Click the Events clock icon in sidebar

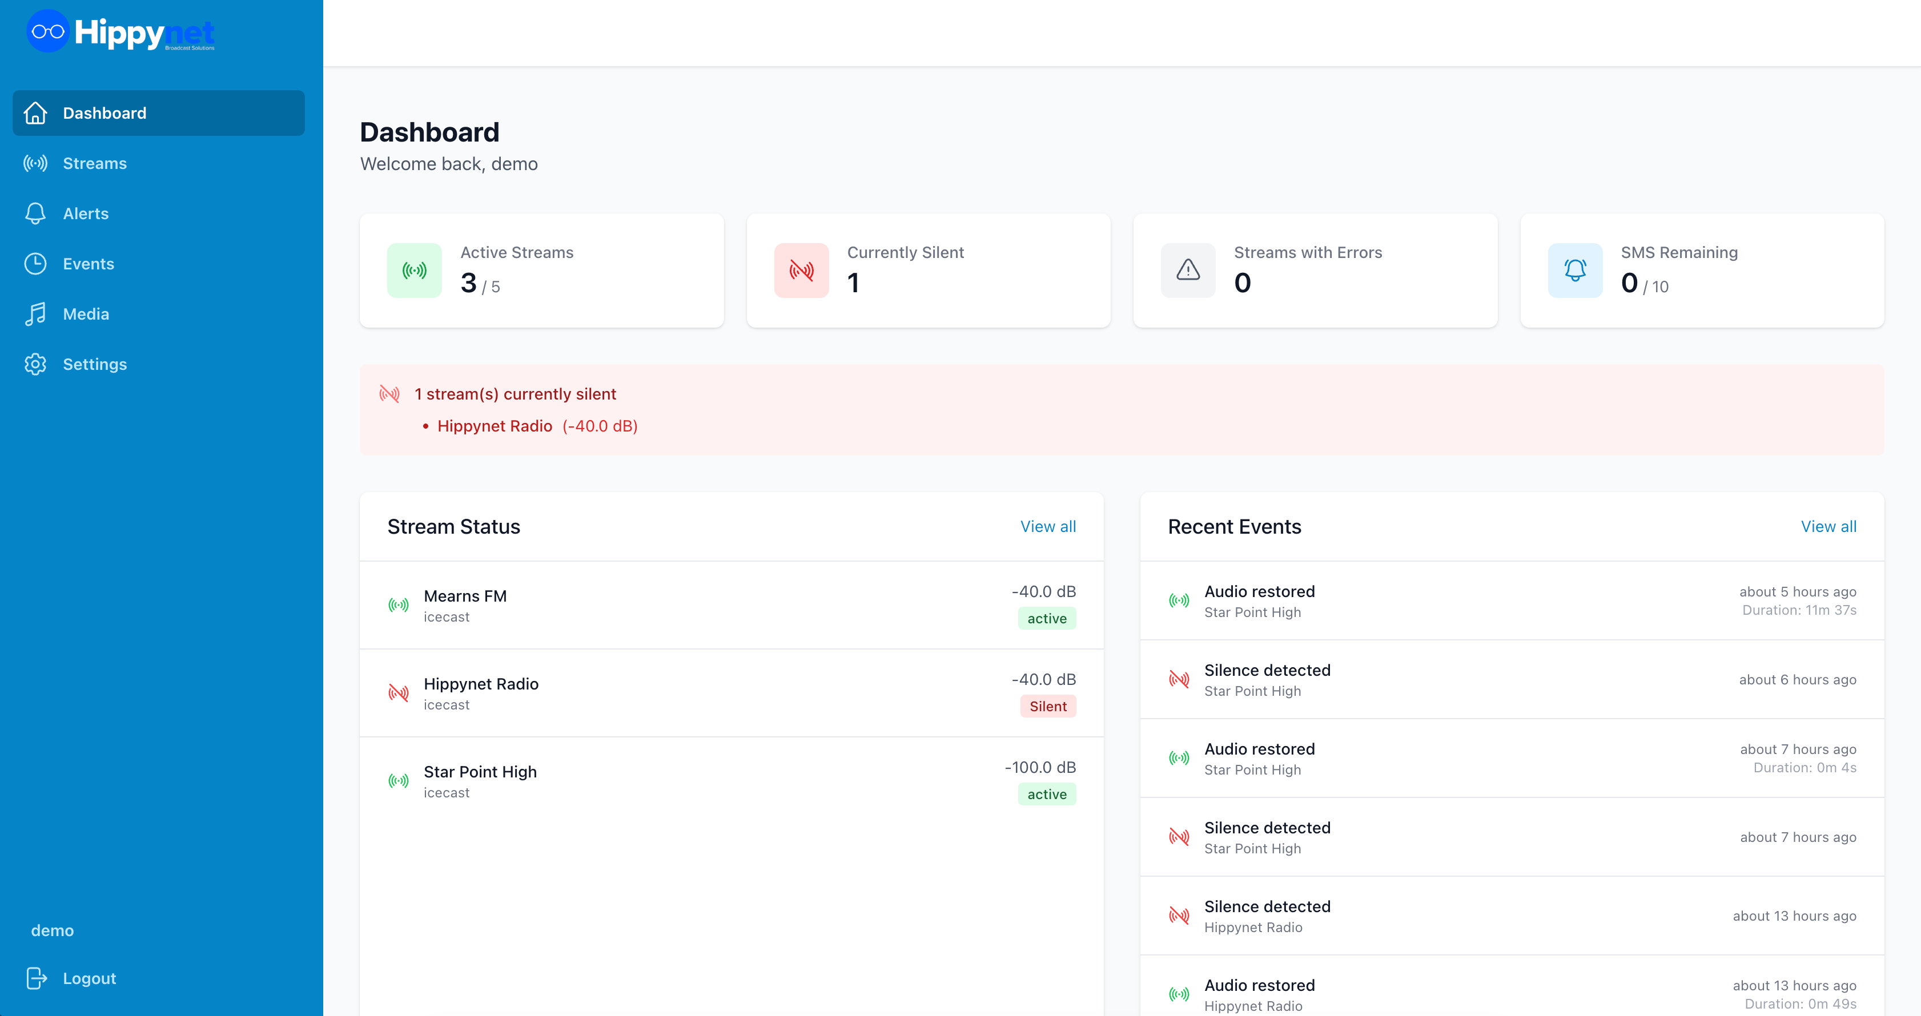[35, 264]
